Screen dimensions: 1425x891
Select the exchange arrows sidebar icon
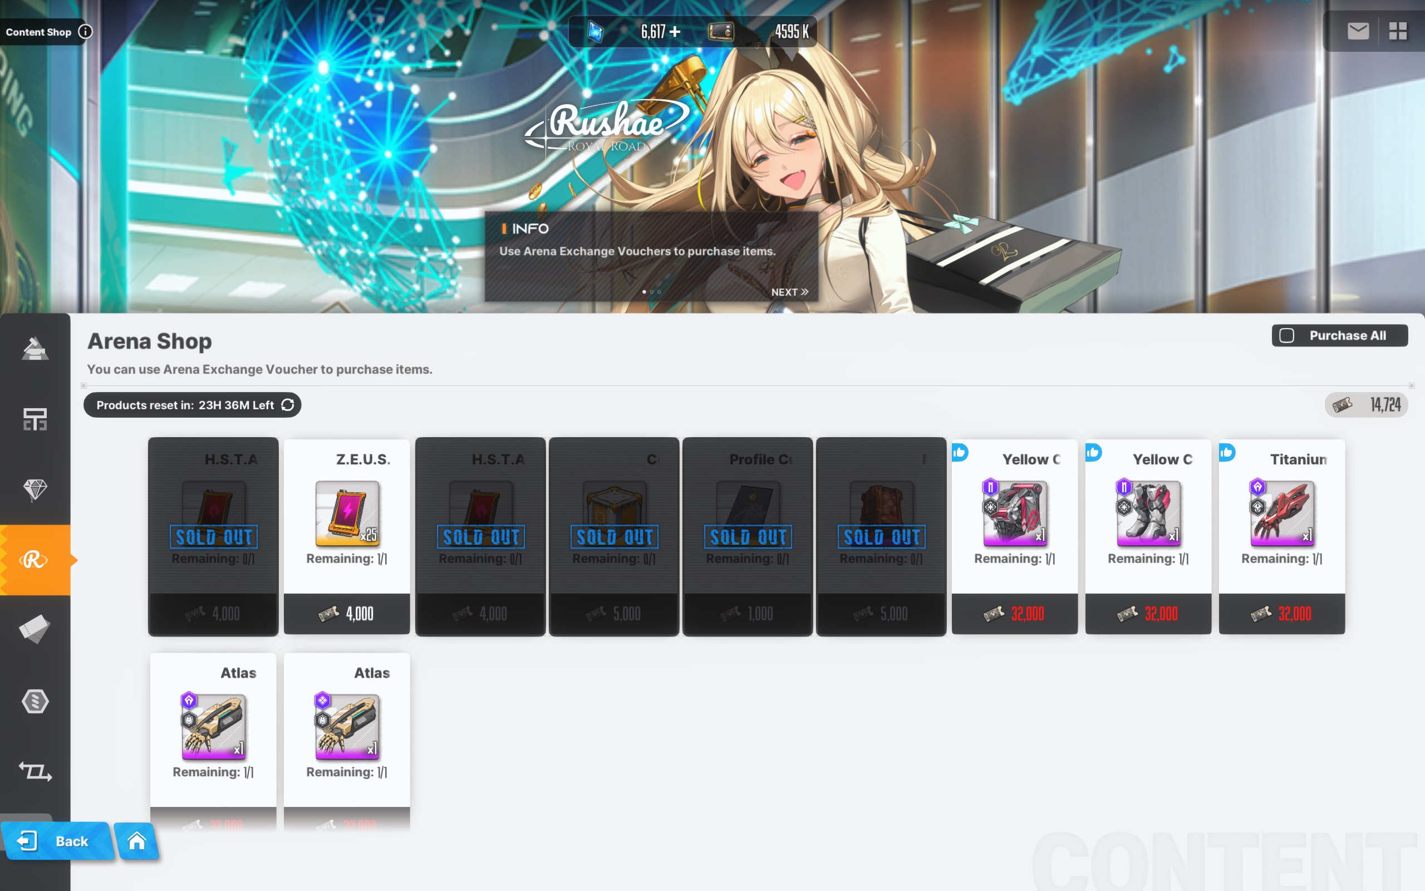[x=35, y=771]
